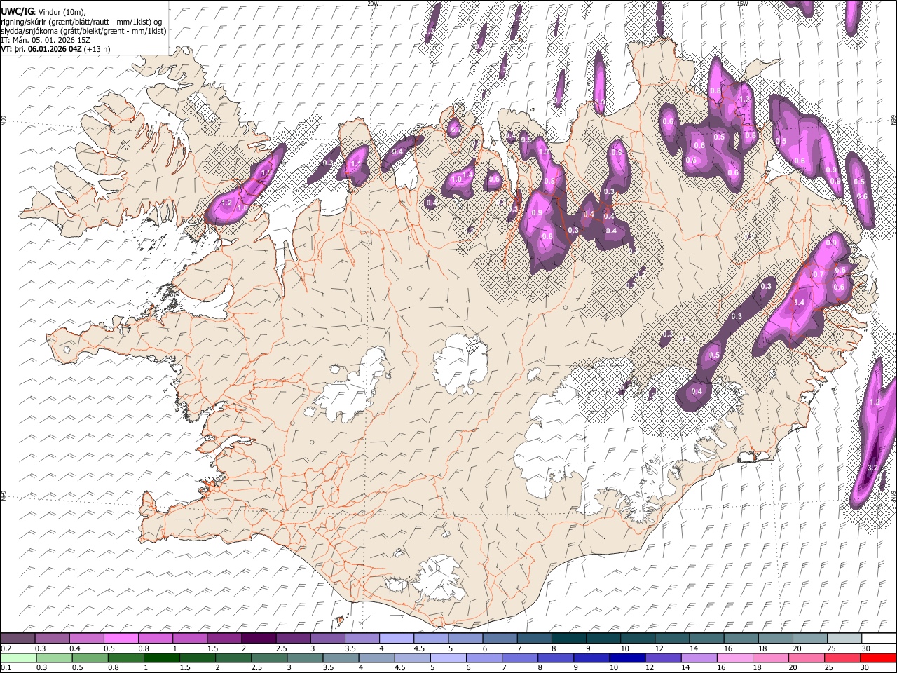Pick the deep navy 10 swatch in lower legend
The width and height of the screenshot is (897, 673).
point(628,658)
